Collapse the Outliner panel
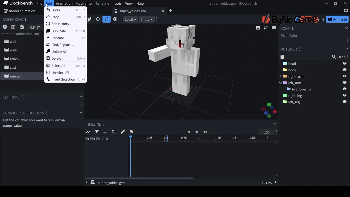Image resolution: width=350 pixels, height=197 pixels. click(x=347, y=49)
